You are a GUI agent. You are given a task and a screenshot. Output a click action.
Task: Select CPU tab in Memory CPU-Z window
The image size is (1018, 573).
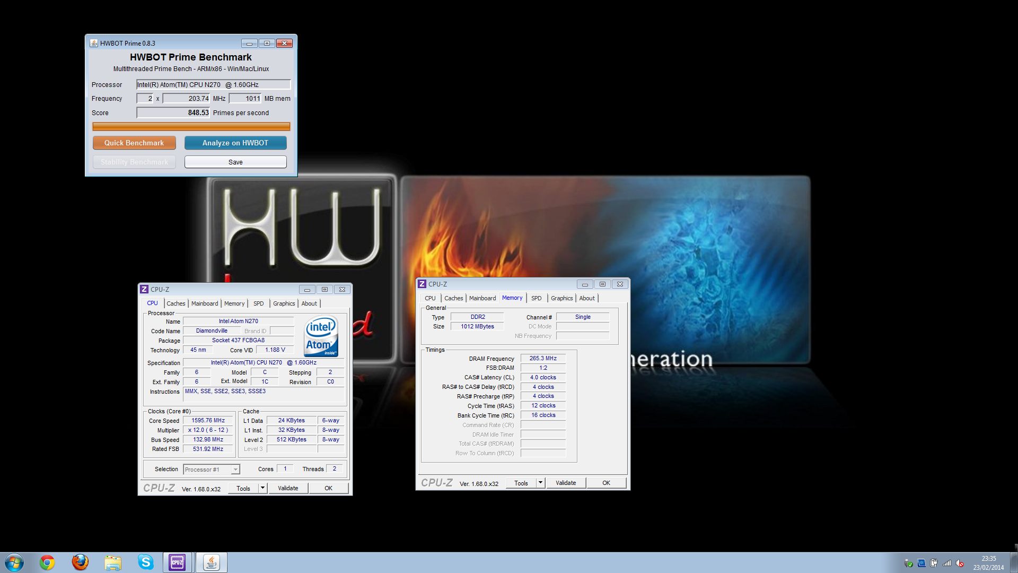(x=430, y=298)
